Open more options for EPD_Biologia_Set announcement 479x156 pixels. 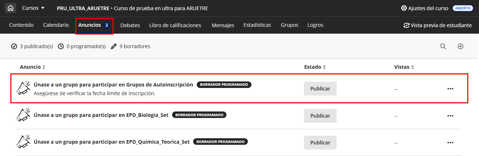coord(450,116)
